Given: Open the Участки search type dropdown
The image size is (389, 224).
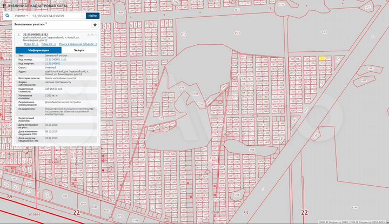Looking at the screenshot, I should pyautogui.click(x=21, y=16).
